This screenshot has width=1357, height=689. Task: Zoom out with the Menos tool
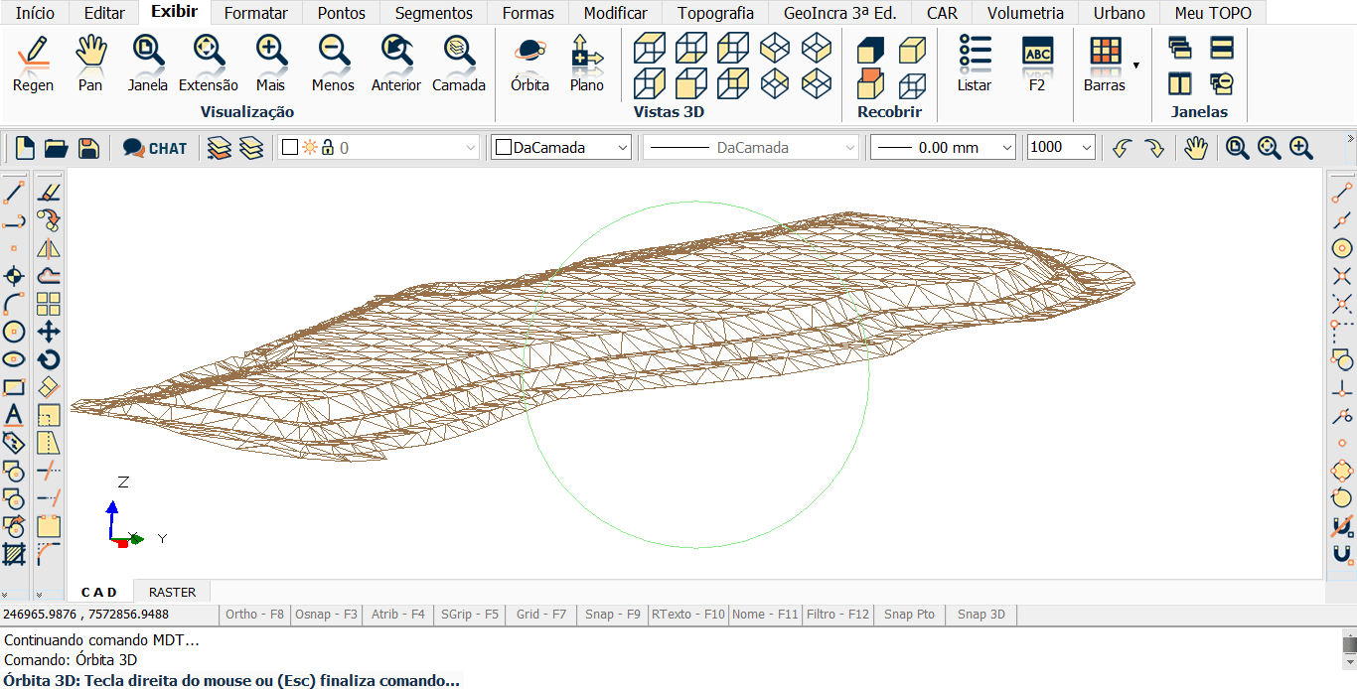pyautogui.click(x=333, y=52)
